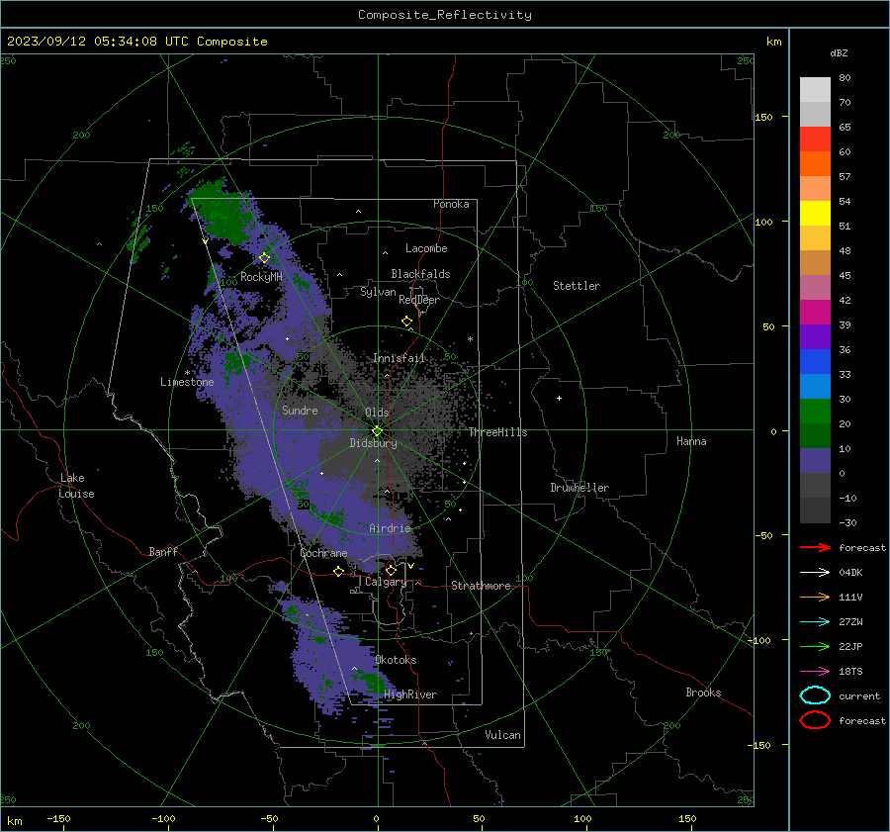Click the Brooks city label

pos(703,693)
